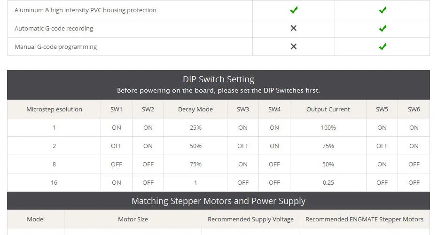Click the 25% decay mode cell
The height and width of the screenshot is (235, 437).
click(x=195, y=127)
